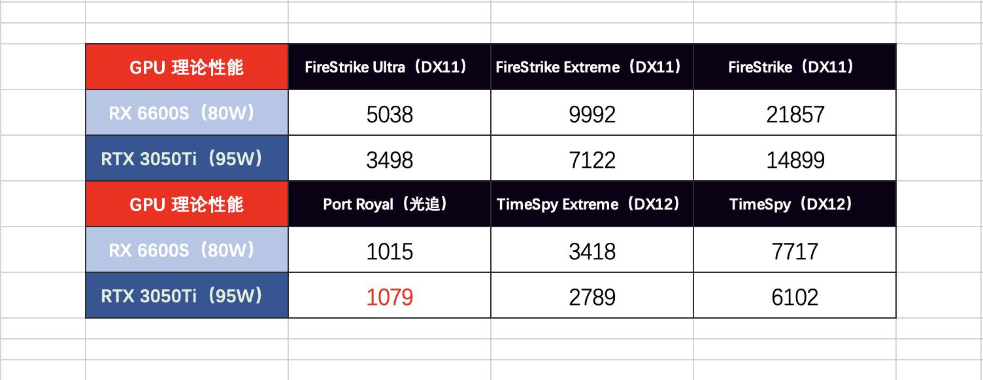The image size is (983, 380).
Task: Select the 21857 score cell
Action: pos(795,114)
